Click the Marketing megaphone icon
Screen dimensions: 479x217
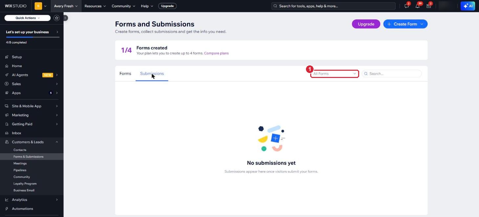click(7, 115)
